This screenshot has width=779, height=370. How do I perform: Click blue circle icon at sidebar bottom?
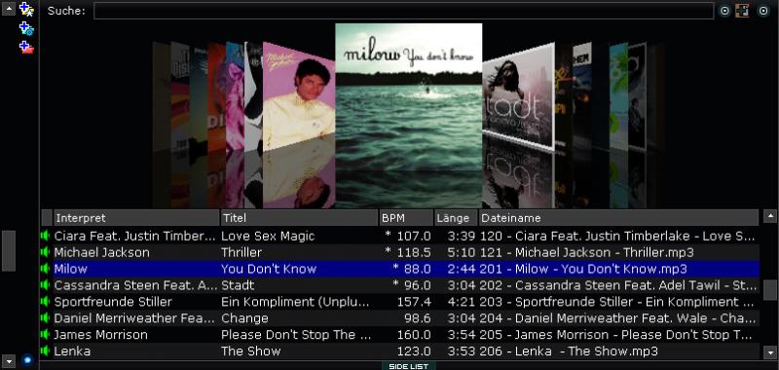27,360
